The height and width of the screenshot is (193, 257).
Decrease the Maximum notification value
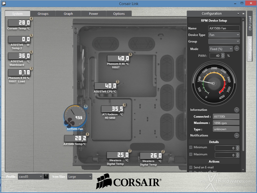tap(238, 156)
